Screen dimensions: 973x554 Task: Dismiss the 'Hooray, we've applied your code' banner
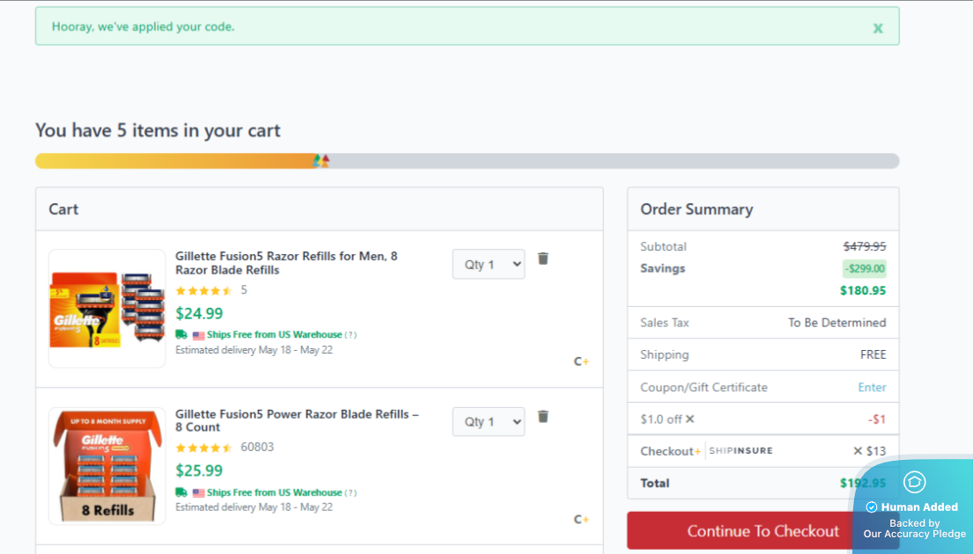coord(877,28)
